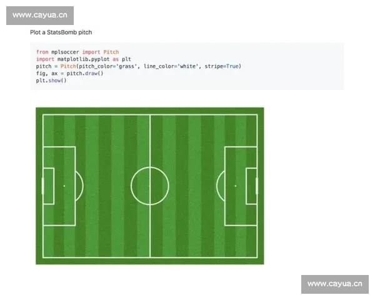The image size is (375, 300).
Task: Click inside the right six-yard box
Action: 251,186
